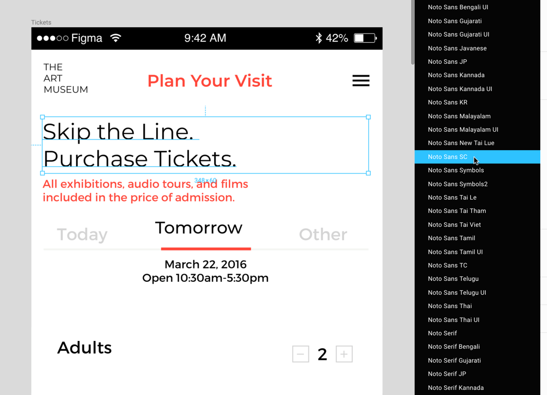Screen dimensions: 547x395
Task: Click the Bluetooth icon in status bar
Action: 319,38
